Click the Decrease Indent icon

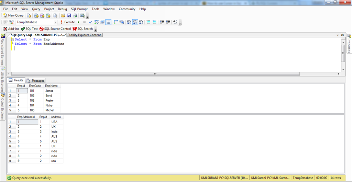coord(162,22)
